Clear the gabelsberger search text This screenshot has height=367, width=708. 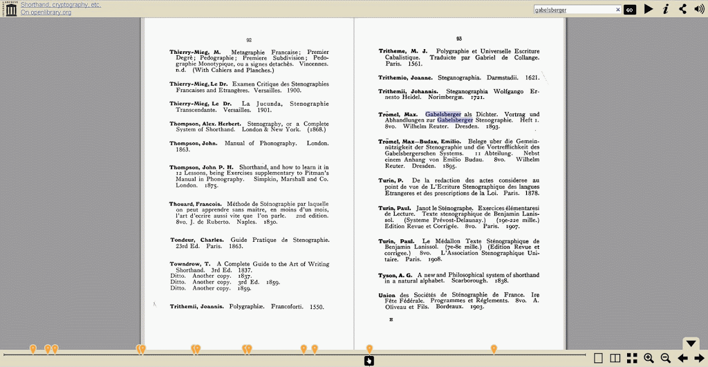(x=618, y=10)
